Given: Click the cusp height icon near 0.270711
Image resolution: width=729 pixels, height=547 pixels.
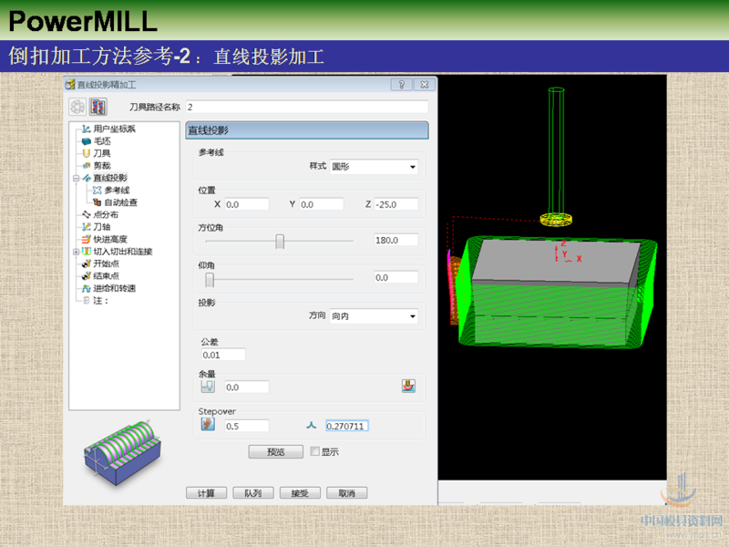Looking at the screenshot, I should (311, 426).
